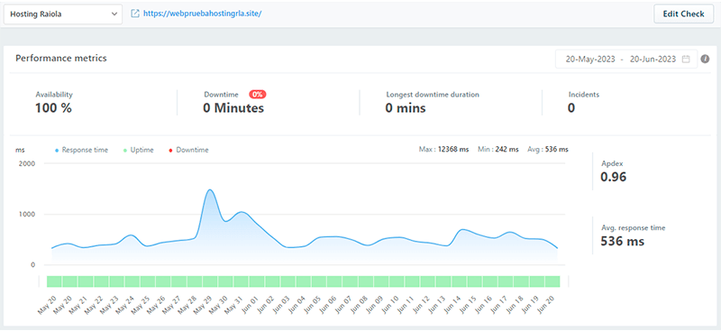Click the red 0% downtime badge

click(x=258, y=95)
